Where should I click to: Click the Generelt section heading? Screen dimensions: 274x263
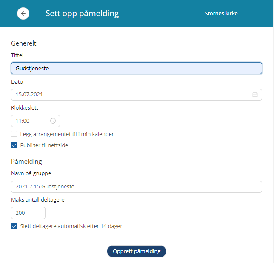click(24, 43)
